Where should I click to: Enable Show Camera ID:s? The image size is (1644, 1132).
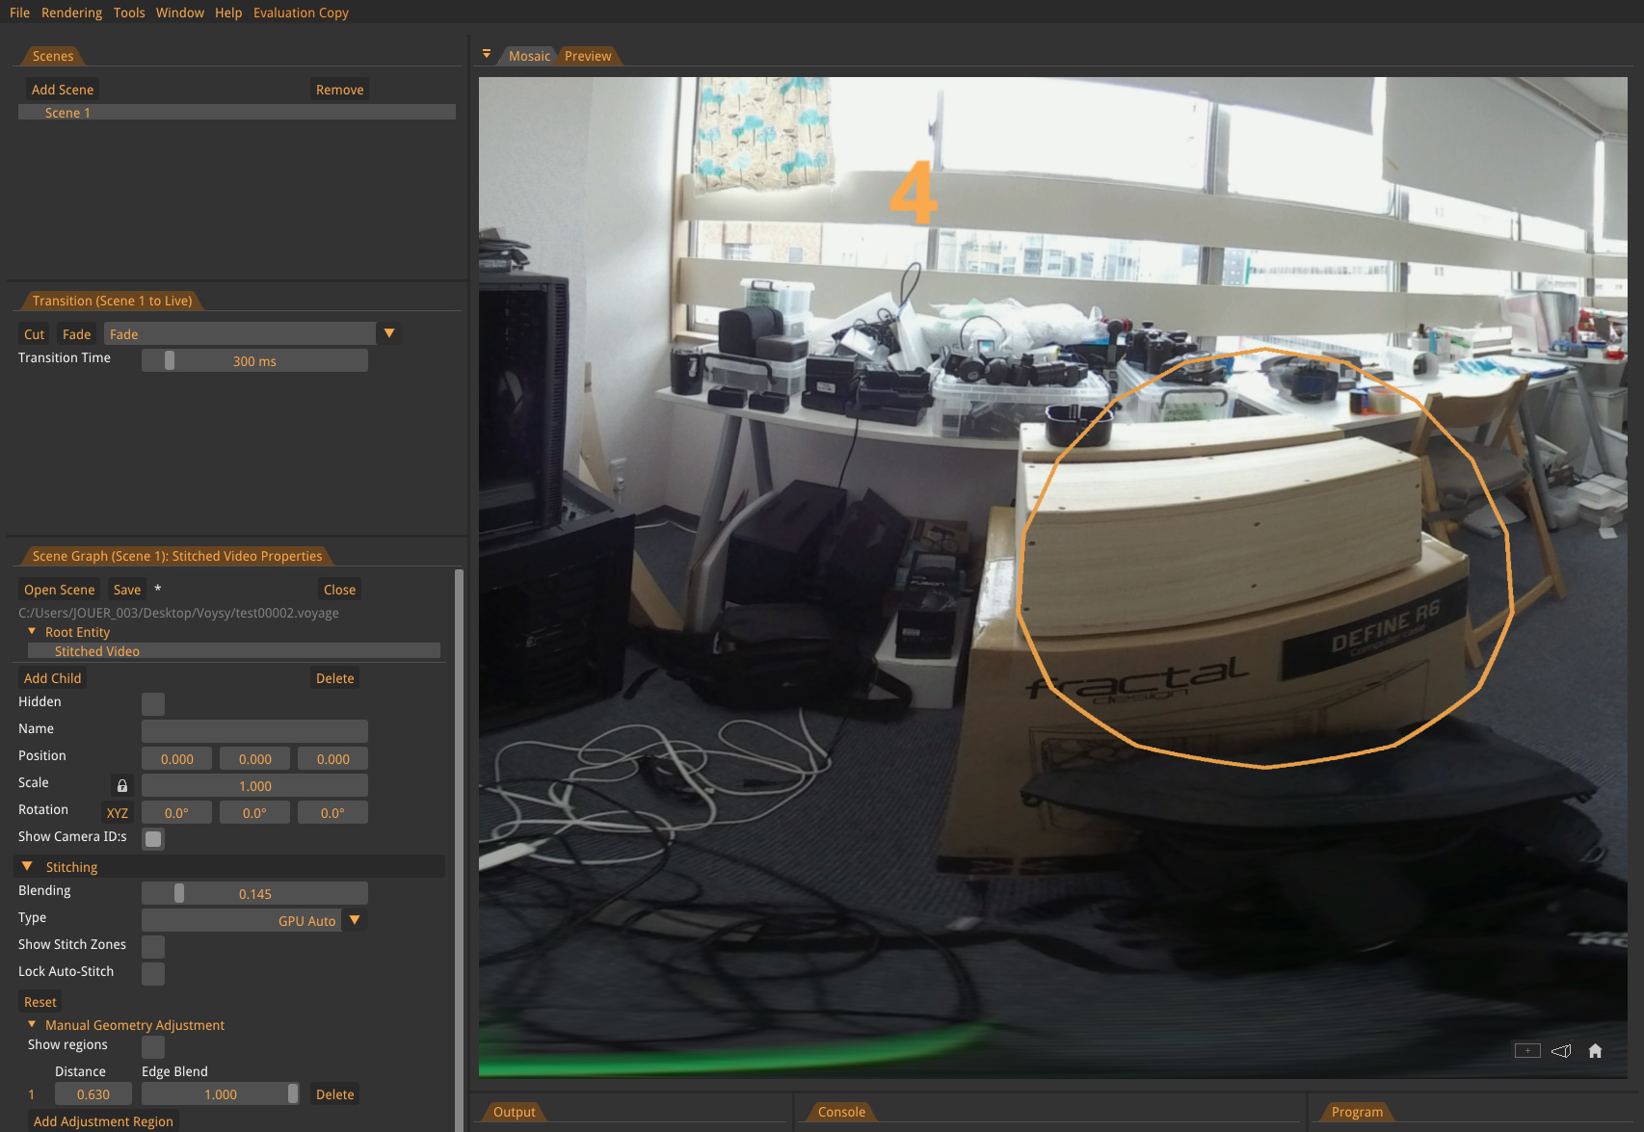(152, 838)
